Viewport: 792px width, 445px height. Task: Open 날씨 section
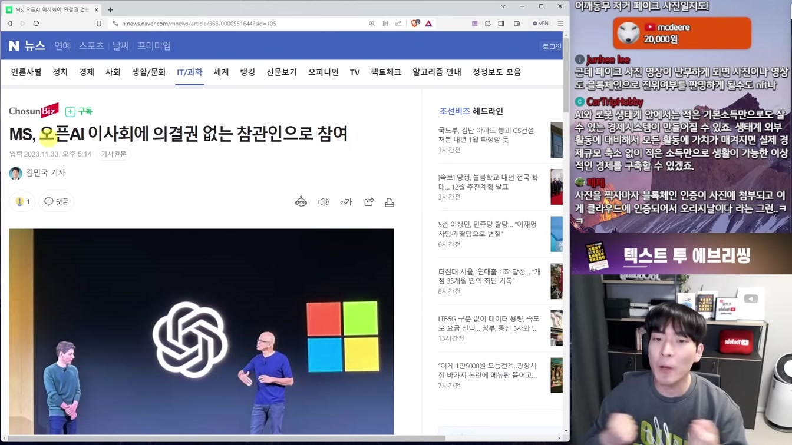tap(121, 46)
